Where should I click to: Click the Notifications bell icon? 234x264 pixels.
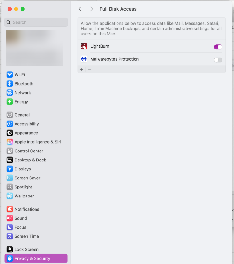[10, 209]
